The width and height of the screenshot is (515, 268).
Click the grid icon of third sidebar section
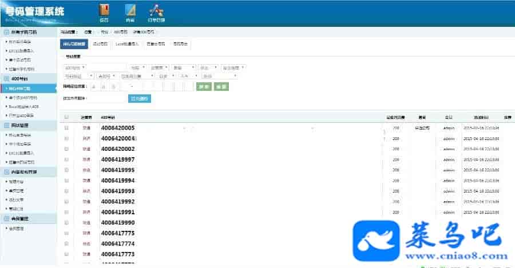[6, 125]
